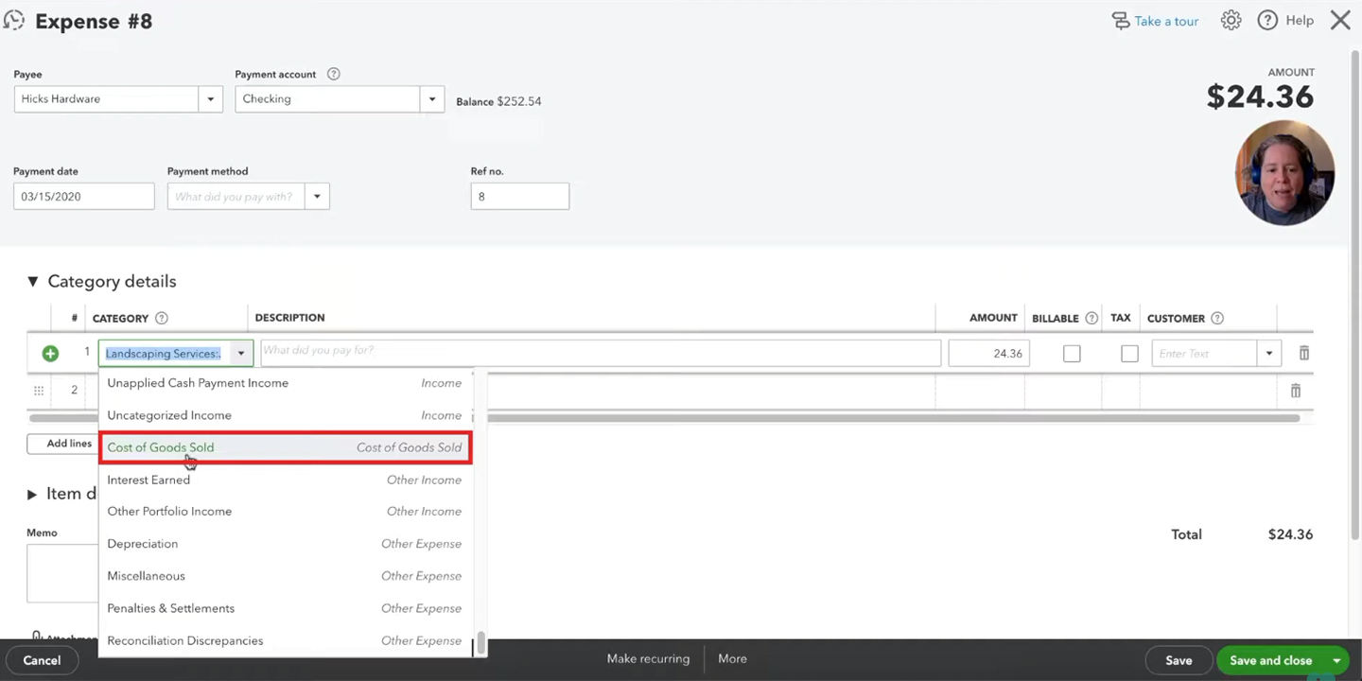The width and height of the screenshot is (1362, 681).
Task: Open the Payee dropdown arrow
Action: [x=210, y=98]
